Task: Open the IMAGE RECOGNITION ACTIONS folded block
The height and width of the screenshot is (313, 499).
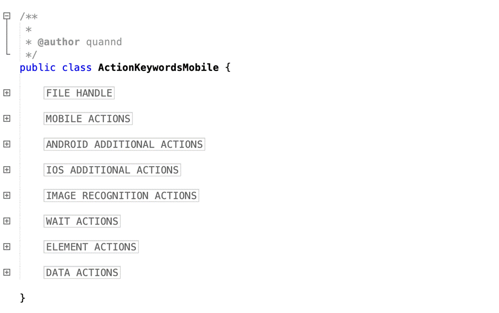Action: point(121,196)
